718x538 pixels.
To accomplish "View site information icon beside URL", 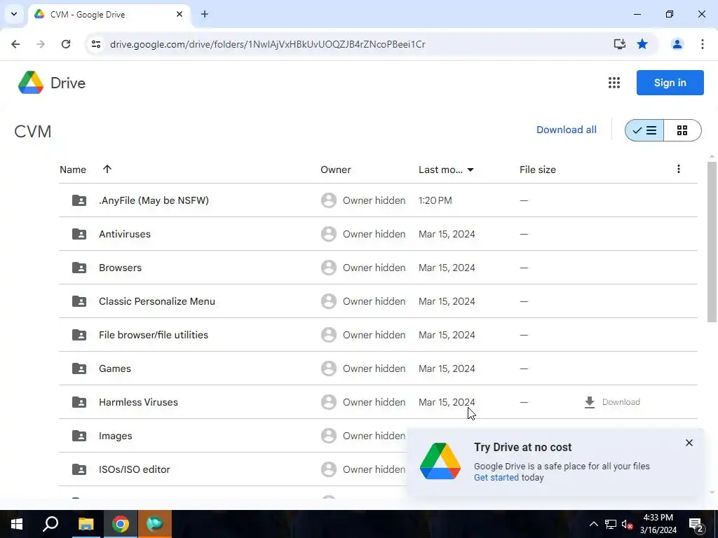I will pos(95,44).
